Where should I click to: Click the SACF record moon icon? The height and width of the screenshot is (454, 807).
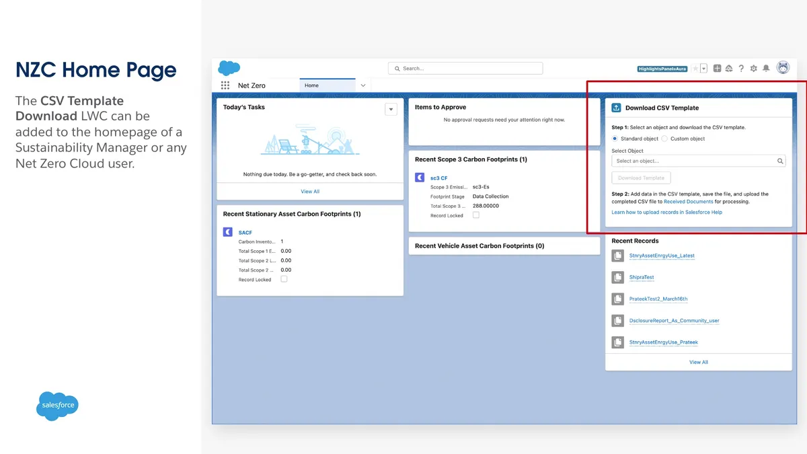click(x=228, y=232)
